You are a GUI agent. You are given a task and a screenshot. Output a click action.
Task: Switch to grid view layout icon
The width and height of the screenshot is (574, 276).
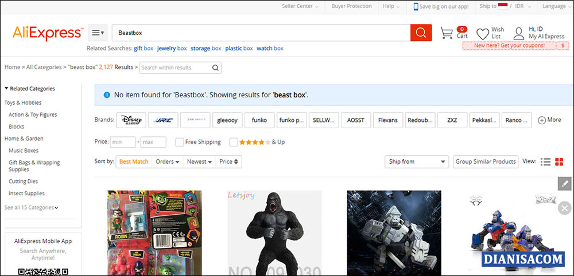pyautogui.click(x=560, y=162)
